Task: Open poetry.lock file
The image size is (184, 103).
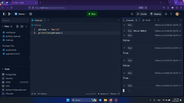Action: pos(11,50)
